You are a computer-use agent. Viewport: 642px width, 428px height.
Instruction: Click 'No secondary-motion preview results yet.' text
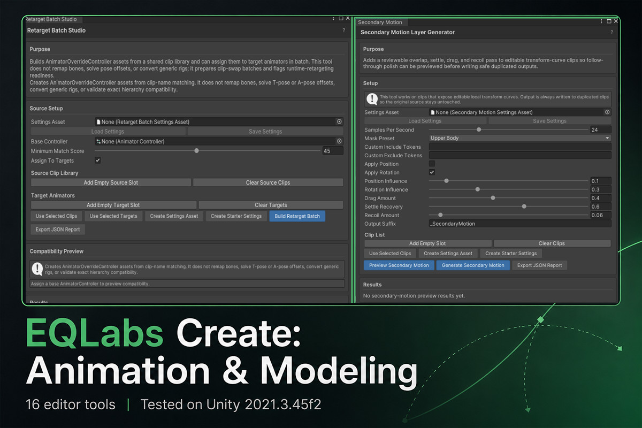pos(414,295)
